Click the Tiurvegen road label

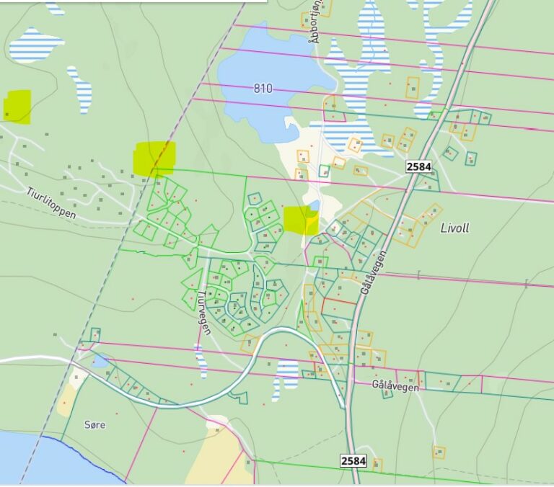(x=204, y=313)
